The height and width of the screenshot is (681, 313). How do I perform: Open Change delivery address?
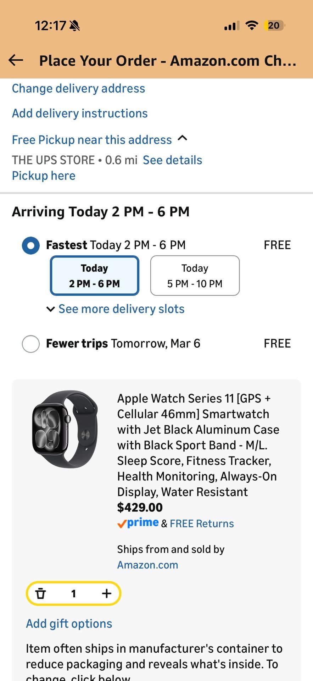point(78,88)
